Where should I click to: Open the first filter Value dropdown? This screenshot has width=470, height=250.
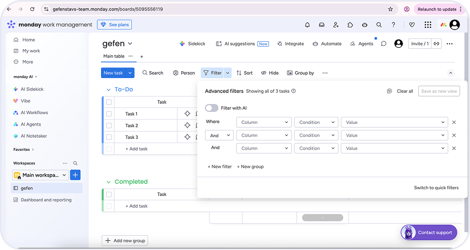point(394,122)
